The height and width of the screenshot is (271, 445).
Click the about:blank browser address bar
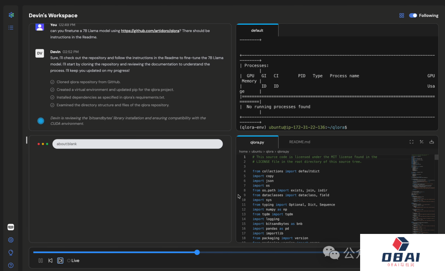click(137, 144)
